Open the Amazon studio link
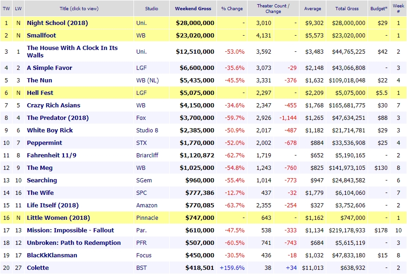The height and width of the screenshot is (274, 407). [146, 205]
